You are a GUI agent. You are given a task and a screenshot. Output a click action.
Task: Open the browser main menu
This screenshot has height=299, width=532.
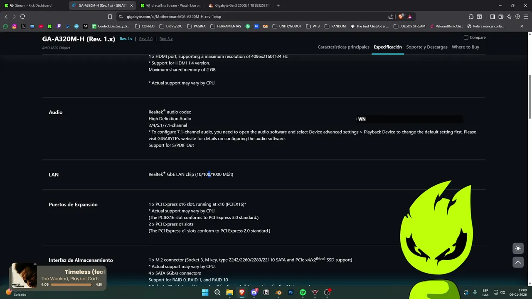526,17
